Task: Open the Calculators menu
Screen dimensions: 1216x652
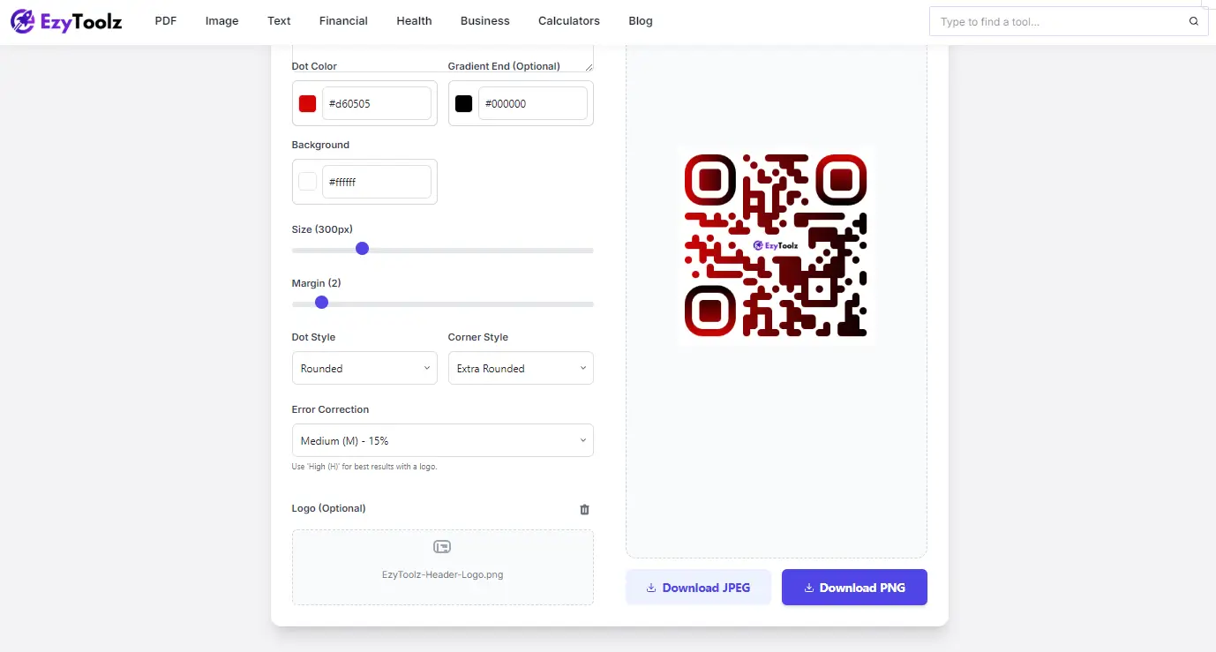Action: 568,20
